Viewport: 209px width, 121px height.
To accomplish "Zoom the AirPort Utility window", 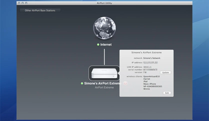I will click(26, 3).
